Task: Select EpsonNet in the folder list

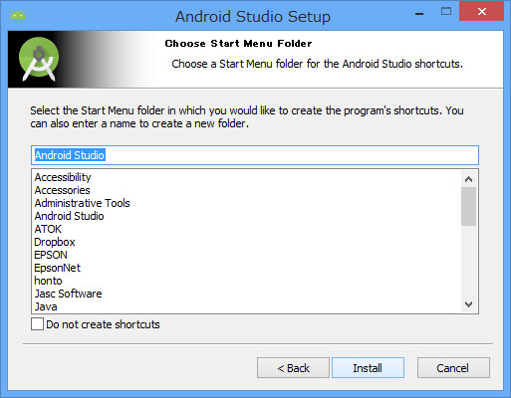Action: 57,268
